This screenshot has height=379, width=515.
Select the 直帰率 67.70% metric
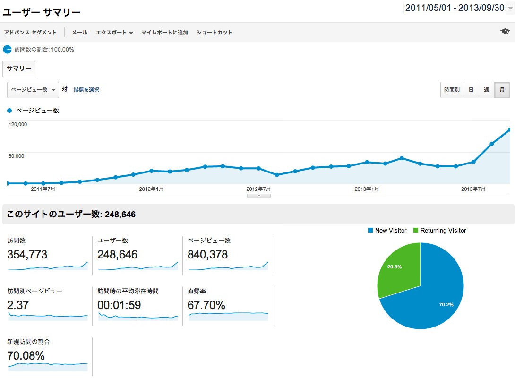228,306
